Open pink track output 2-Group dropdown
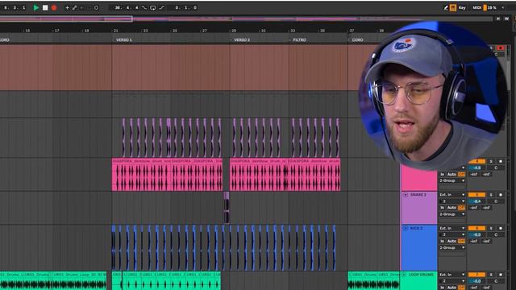 click(x=452, y=180)
